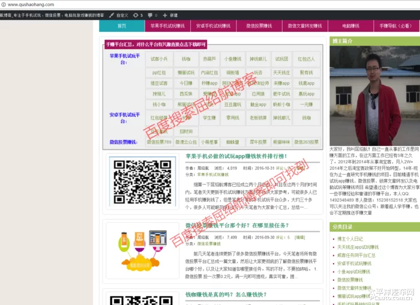Image resolution: width=420 pixels, height=305 pixels.
Task: Click the plus 新建 icon in admin bar
Action: click(165, 15)
